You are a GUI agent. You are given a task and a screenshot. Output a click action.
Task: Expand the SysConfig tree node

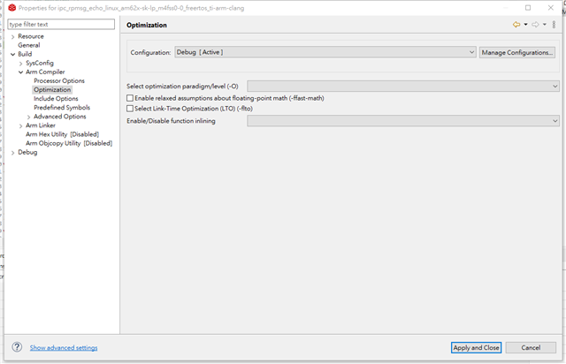tap(20, 63)
